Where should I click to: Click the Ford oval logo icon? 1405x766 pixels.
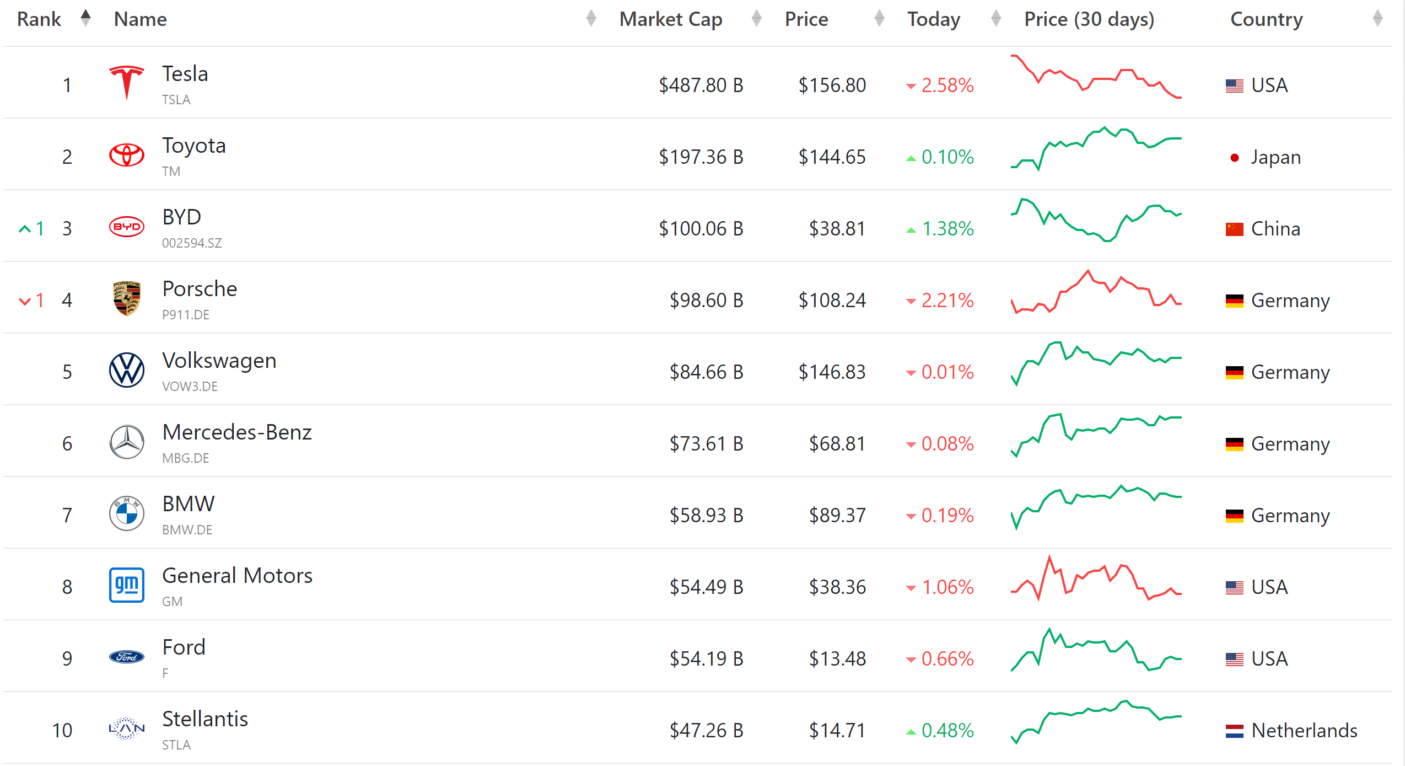pyautogui.click(x=127, y=657)
